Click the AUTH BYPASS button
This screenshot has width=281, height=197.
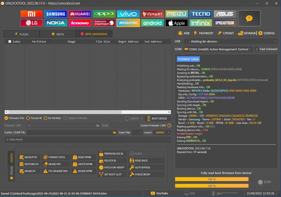(x=146, y=167)
